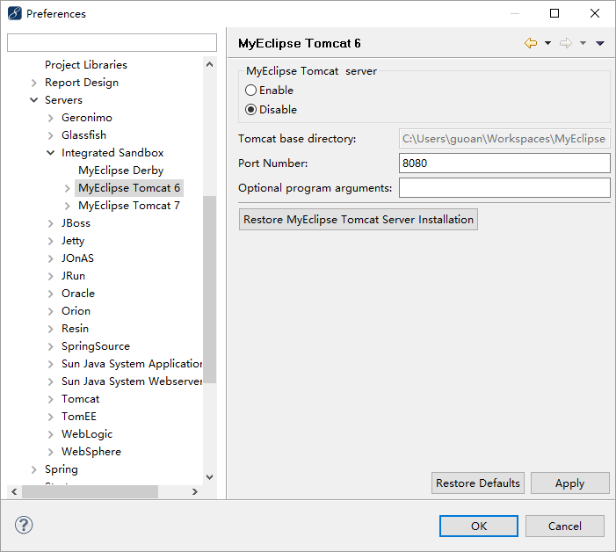Click the Preferences window title icon

click(x=15, y=13)
